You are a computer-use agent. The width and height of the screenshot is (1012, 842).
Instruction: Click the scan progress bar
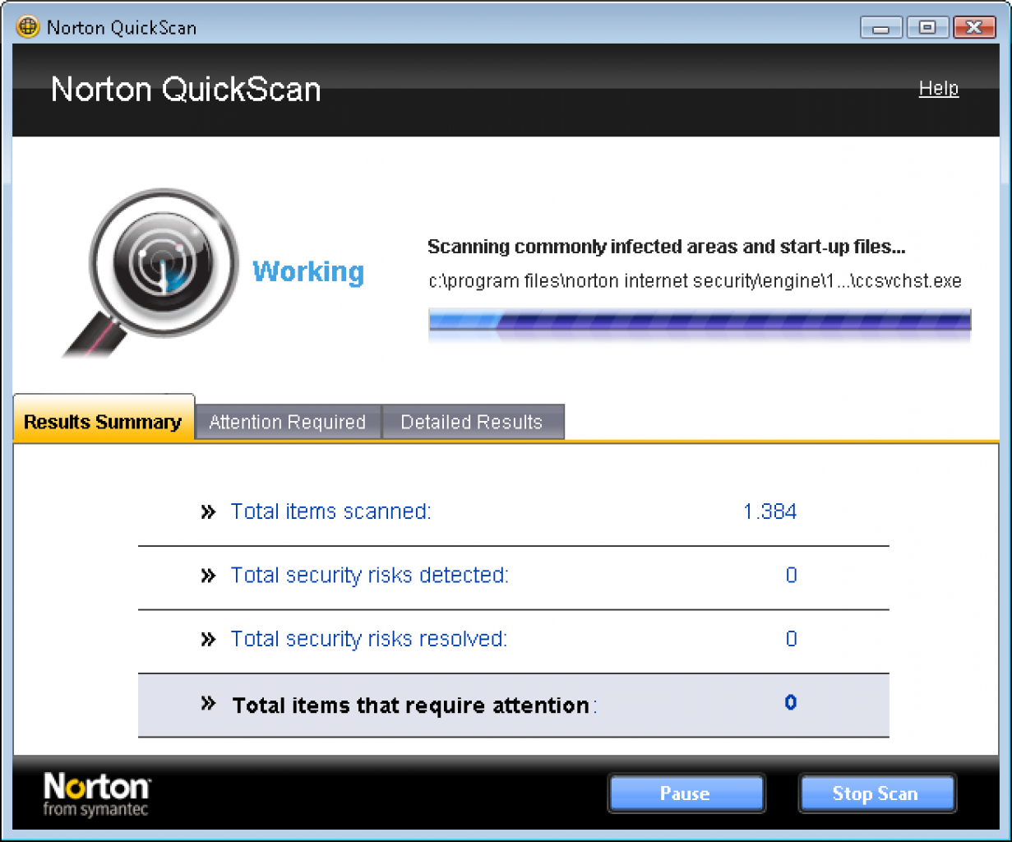click(x=700, y=321)
